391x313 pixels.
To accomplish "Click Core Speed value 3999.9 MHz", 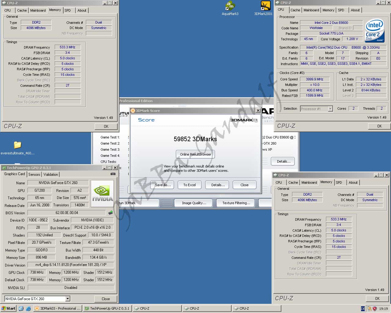I will [314, 79].
